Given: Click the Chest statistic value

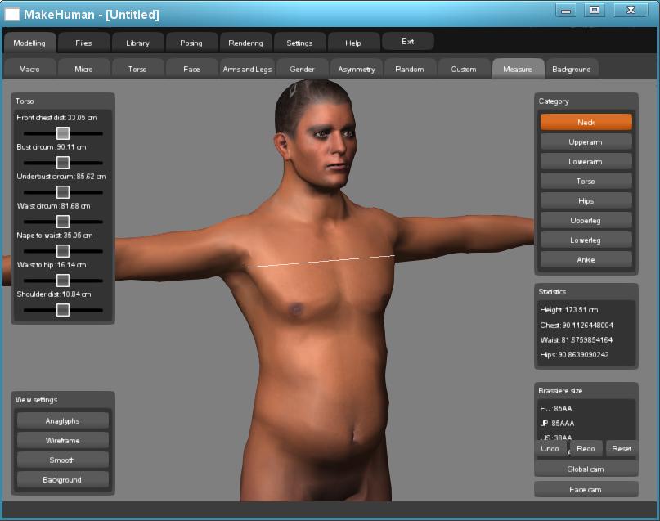Looking at the screenshot, I should coord(577,325).
